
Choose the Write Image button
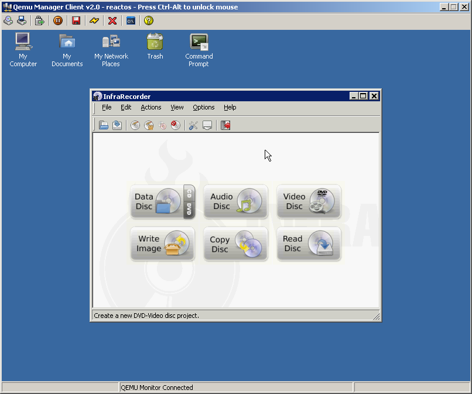coord(162,244)
